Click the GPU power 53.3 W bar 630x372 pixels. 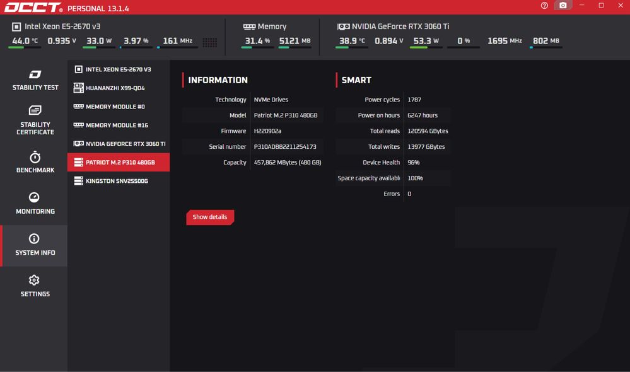426,47
